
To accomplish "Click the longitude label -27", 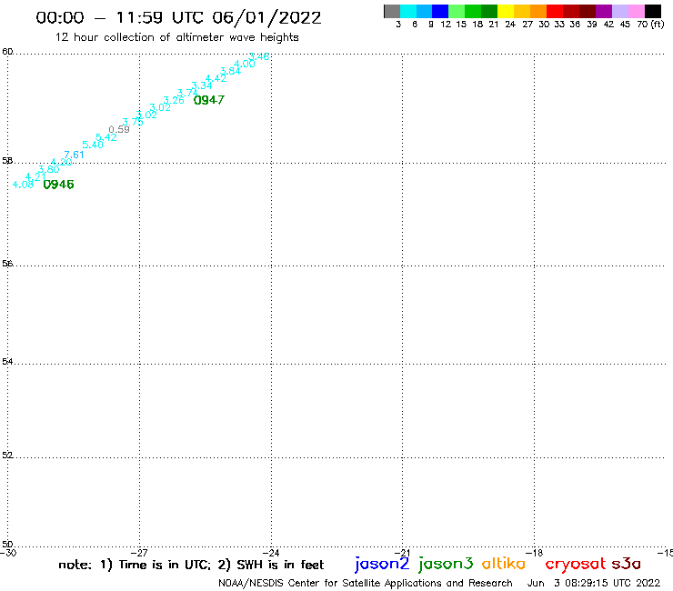I will coord(139,553).
